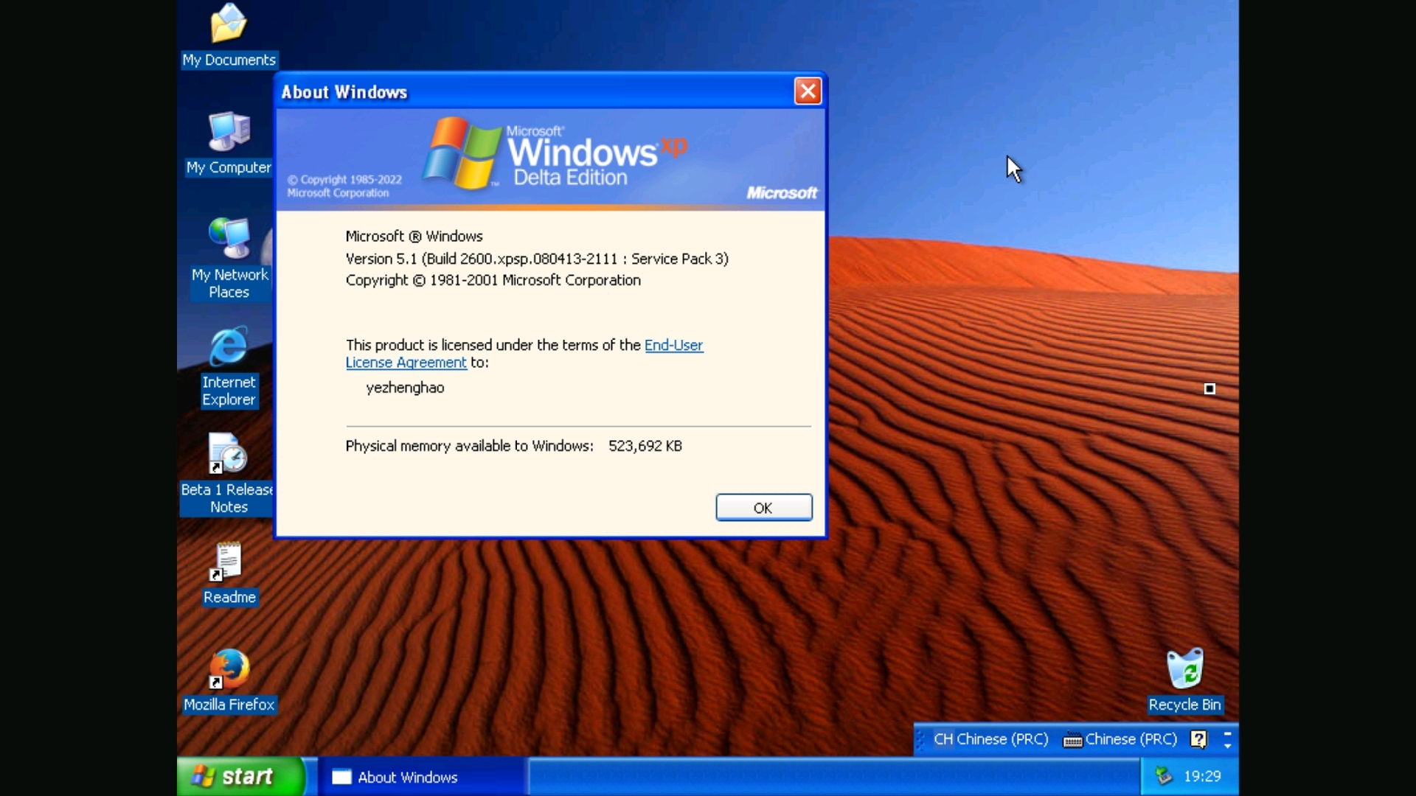1416x796 pixels.
Task: Click the Safely Remove Hardware tray icon
Action: [x=1164, y=775]
